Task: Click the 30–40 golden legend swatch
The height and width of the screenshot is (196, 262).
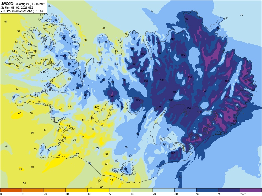Action: 77,190
